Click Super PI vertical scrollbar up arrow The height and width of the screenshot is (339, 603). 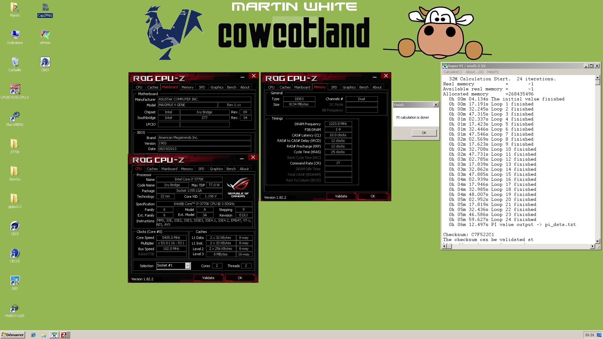[598, 77]
